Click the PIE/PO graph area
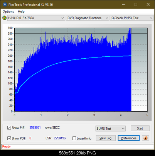 [x=81, y=70]
